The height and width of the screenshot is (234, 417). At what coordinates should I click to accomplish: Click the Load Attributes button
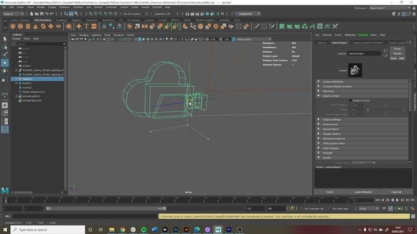[x=363, y=192]
